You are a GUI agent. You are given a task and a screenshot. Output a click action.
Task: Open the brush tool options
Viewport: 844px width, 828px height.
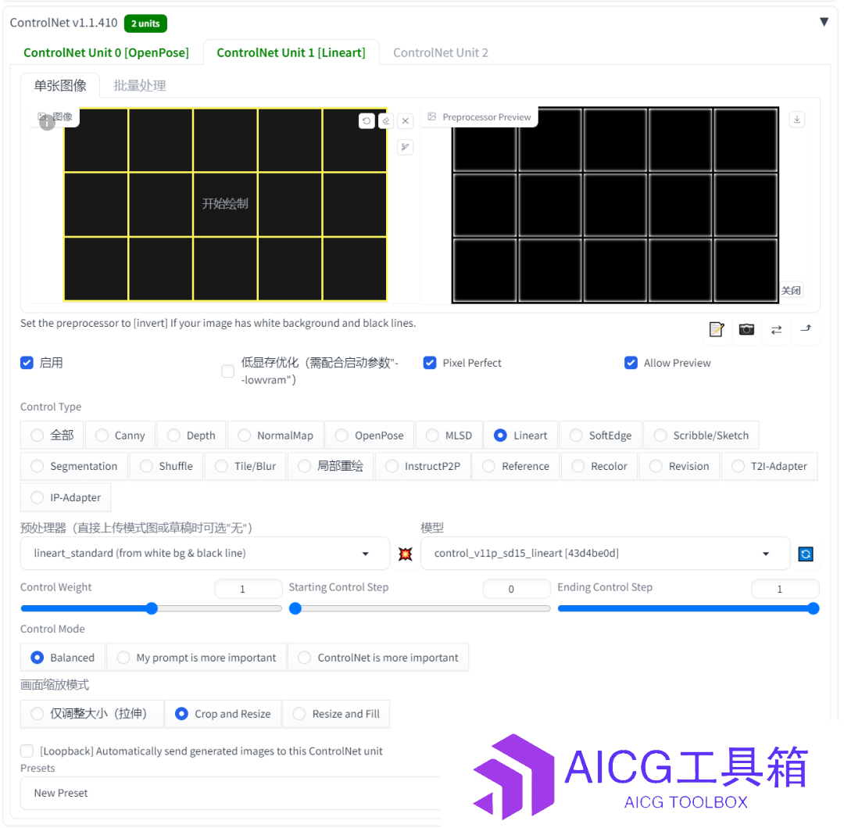tap(406, 146)
